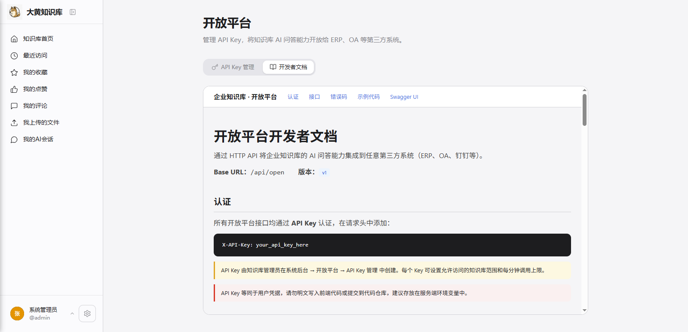688x332 pixels.
Task: Click the 大黄知识库 title text
Action: (x=45, y=12)
